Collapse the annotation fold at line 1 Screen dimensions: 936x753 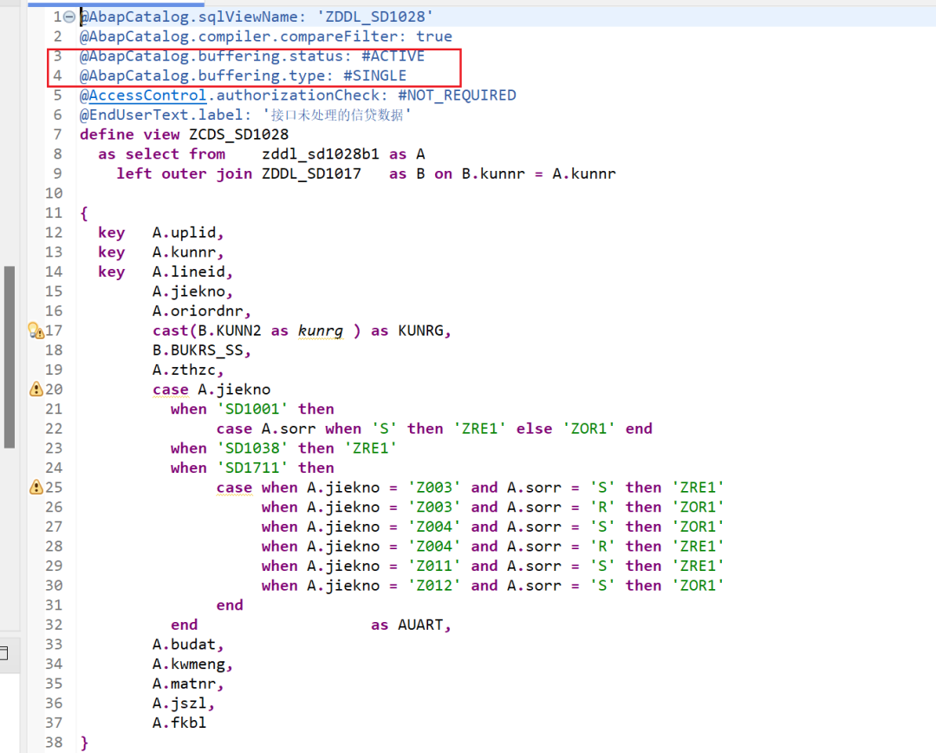(69, 17)
